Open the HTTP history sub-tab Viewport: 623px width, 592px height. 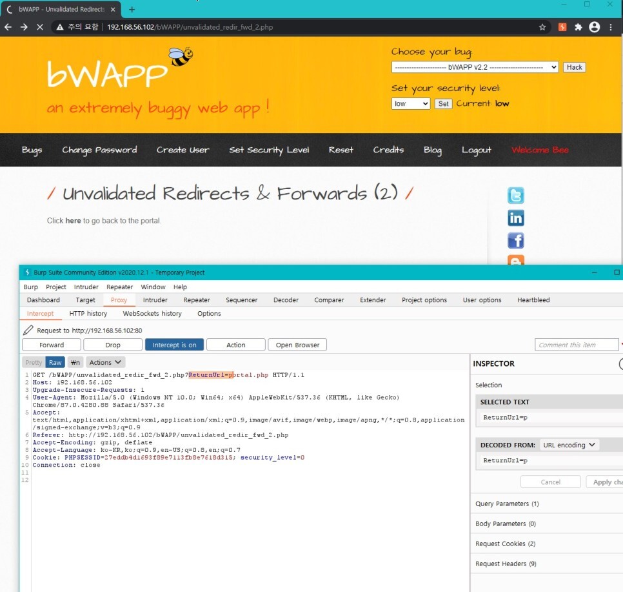click(88, 314)
